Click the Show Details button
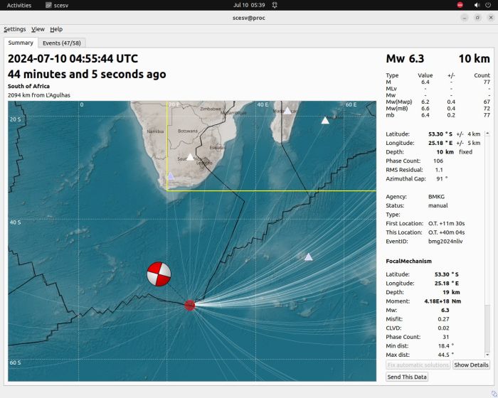498x398 pixels. point(471,365)
